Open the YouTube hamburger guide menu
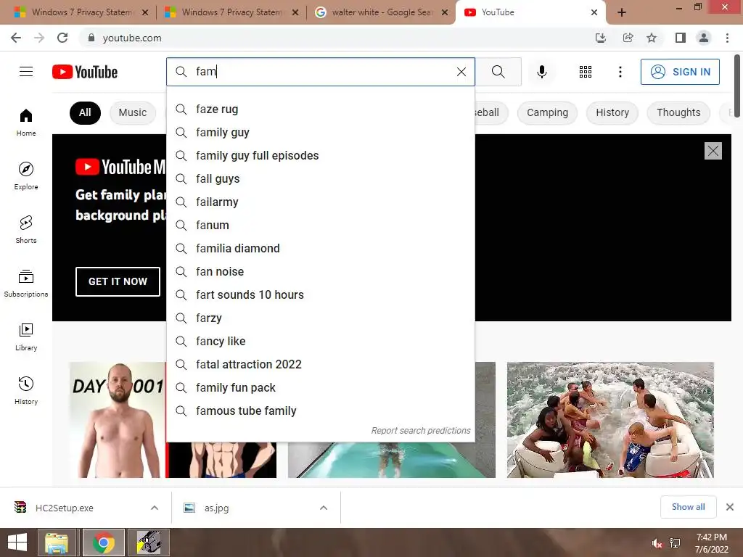The image size is (743, 557). click(x=26, y=72)
